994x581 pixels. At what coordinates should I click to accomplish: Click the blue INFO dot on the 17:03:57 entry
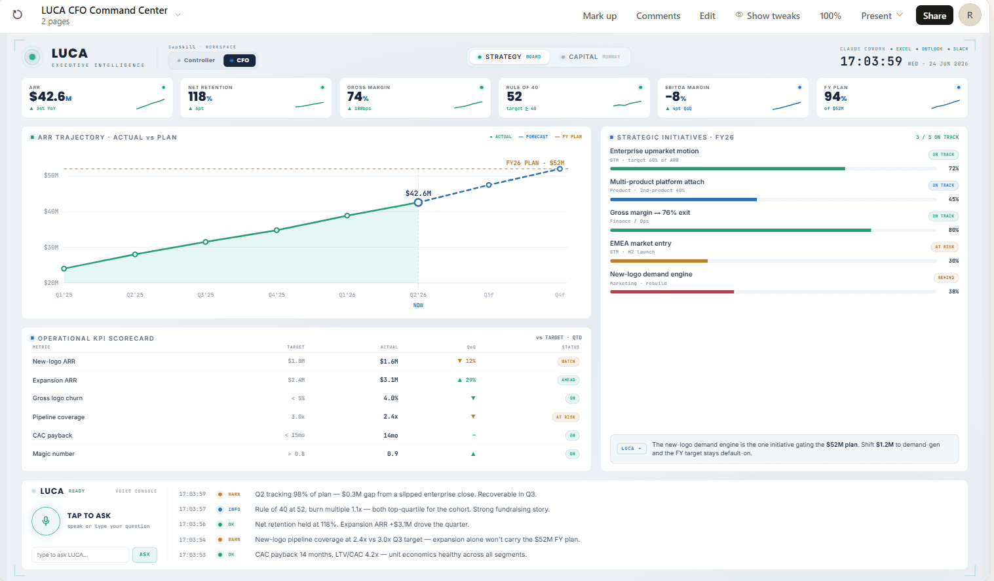click(x=220, y=510)
